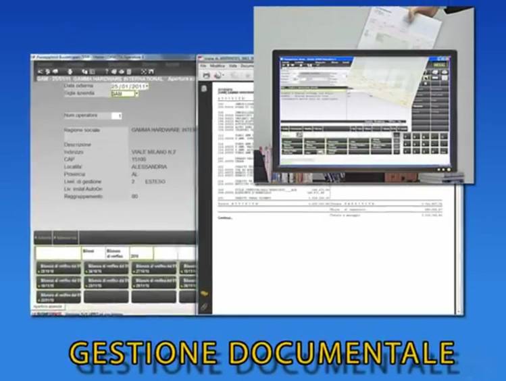506x381 pixels.
Task: Open the File menu in PDF viewer
Action: (203, 66)
